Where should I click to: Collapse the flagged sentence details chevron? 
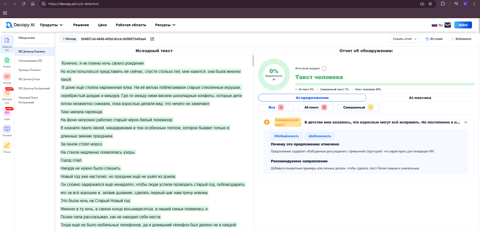click(x=466, y=122)
